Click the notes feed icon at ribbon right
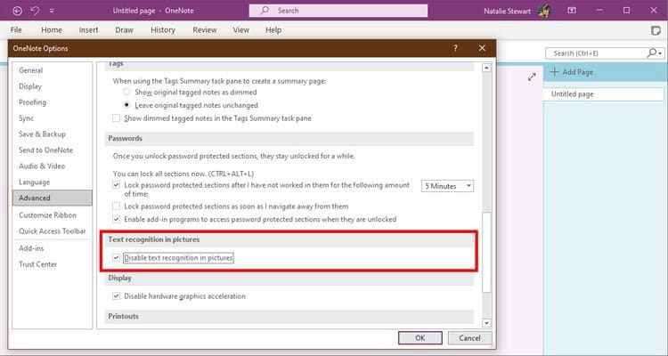 coord(656,30)
